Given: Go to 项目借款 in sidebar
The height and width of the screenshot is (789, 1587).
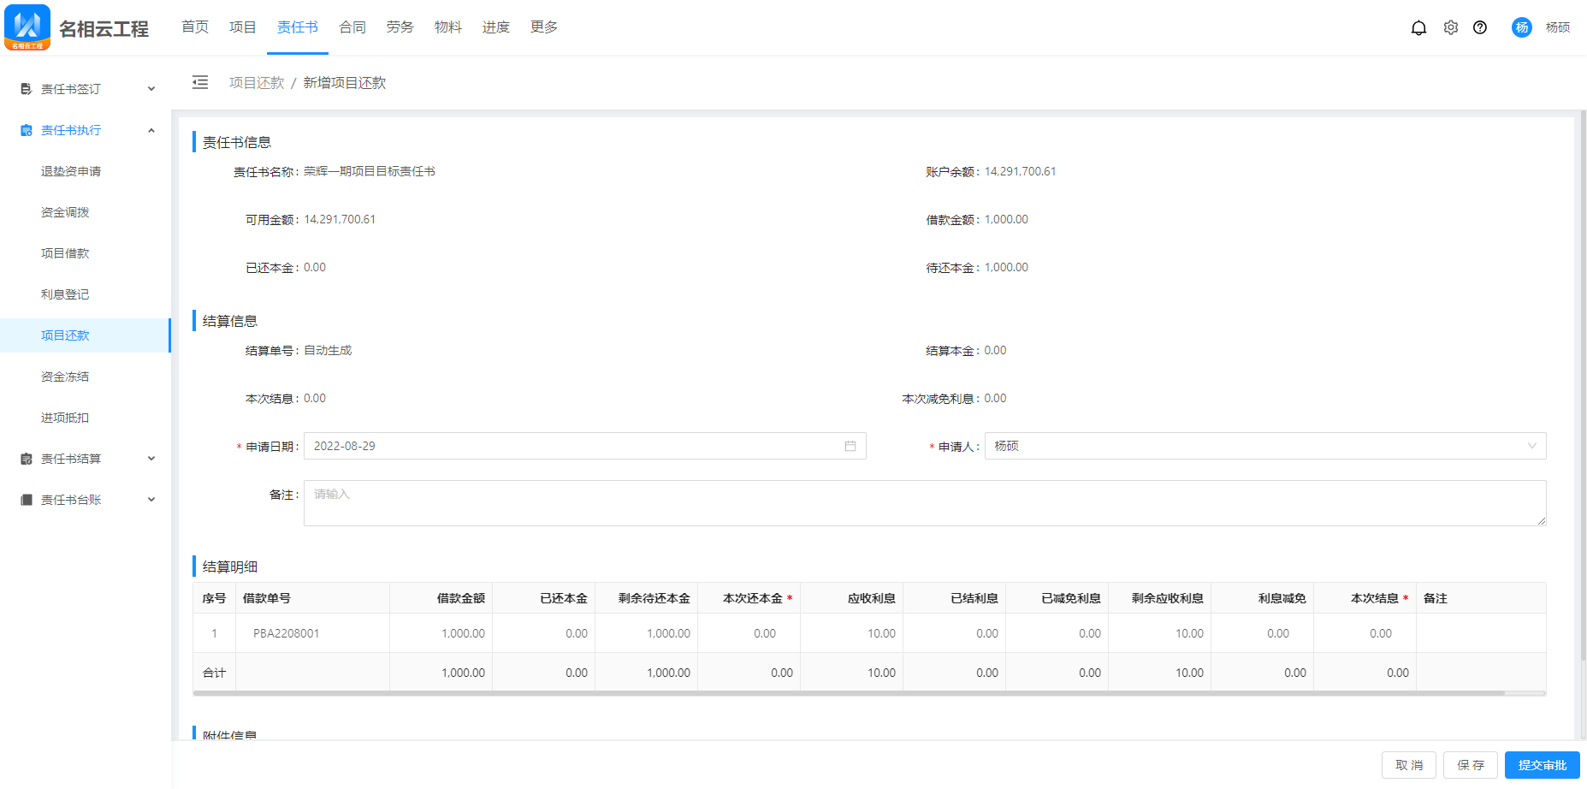Looking at the screenshot, I should tap(86, 253).
